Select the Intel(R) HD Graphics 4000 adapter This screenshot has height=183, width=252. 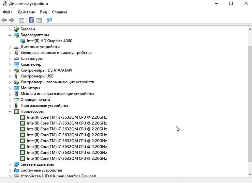[49, 41]
